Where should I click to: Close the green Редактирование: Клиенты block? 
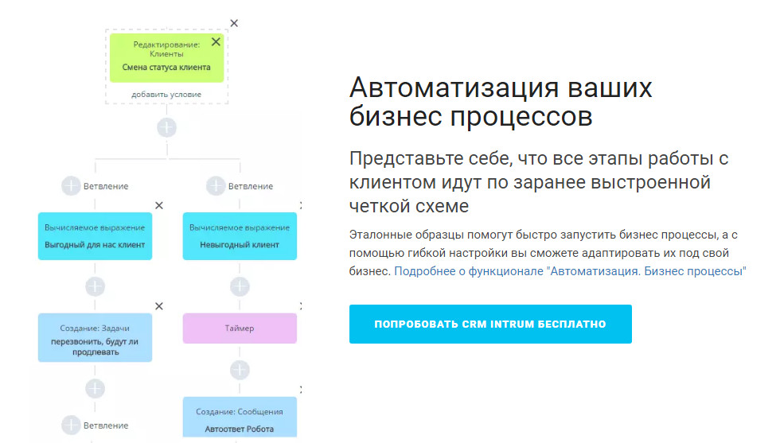tap(216, 42)
